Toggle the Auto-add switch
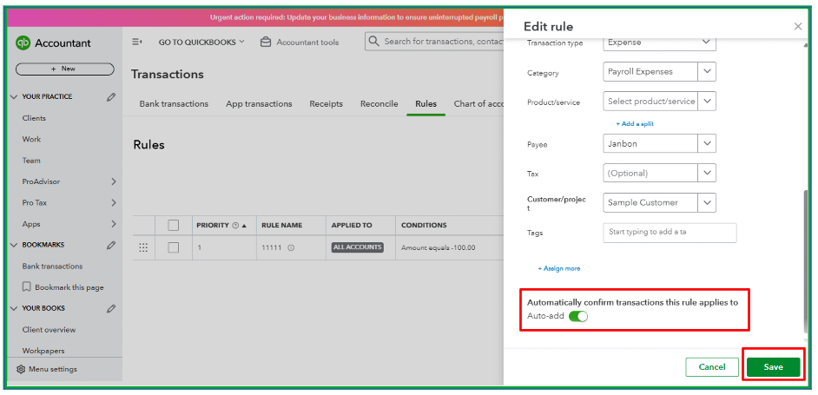This screenshot has width=818, height=395. tap(578, 316)
